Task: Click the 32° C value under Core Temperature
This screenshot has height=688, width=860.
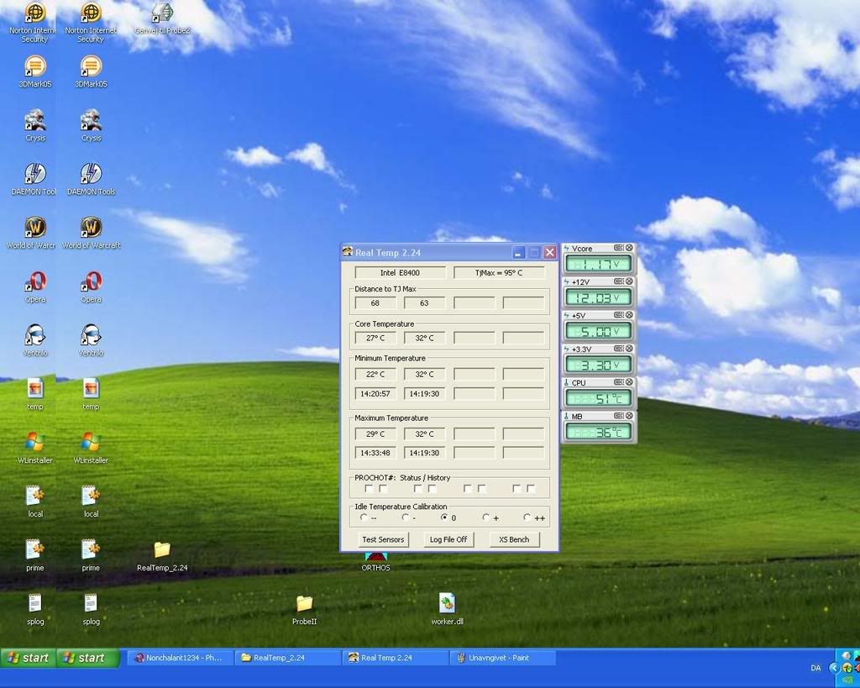Action: [424, 338]
